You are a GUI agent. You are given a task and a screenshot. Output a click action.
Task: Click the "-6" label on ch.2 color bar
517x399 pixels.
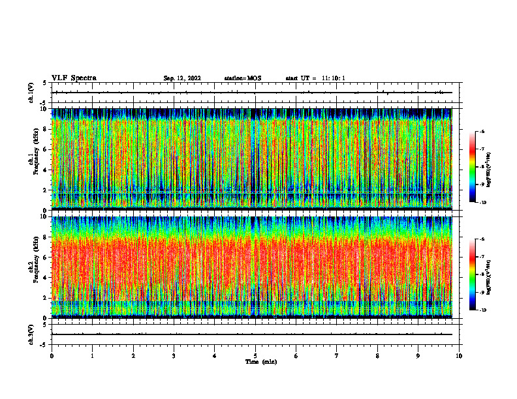coord(482,239)
